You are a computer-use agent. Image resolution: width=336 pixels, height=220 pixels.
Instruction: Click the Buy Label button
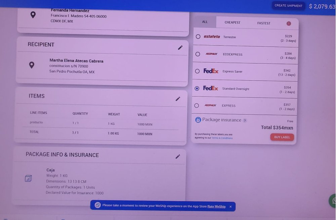coord(282,137)
